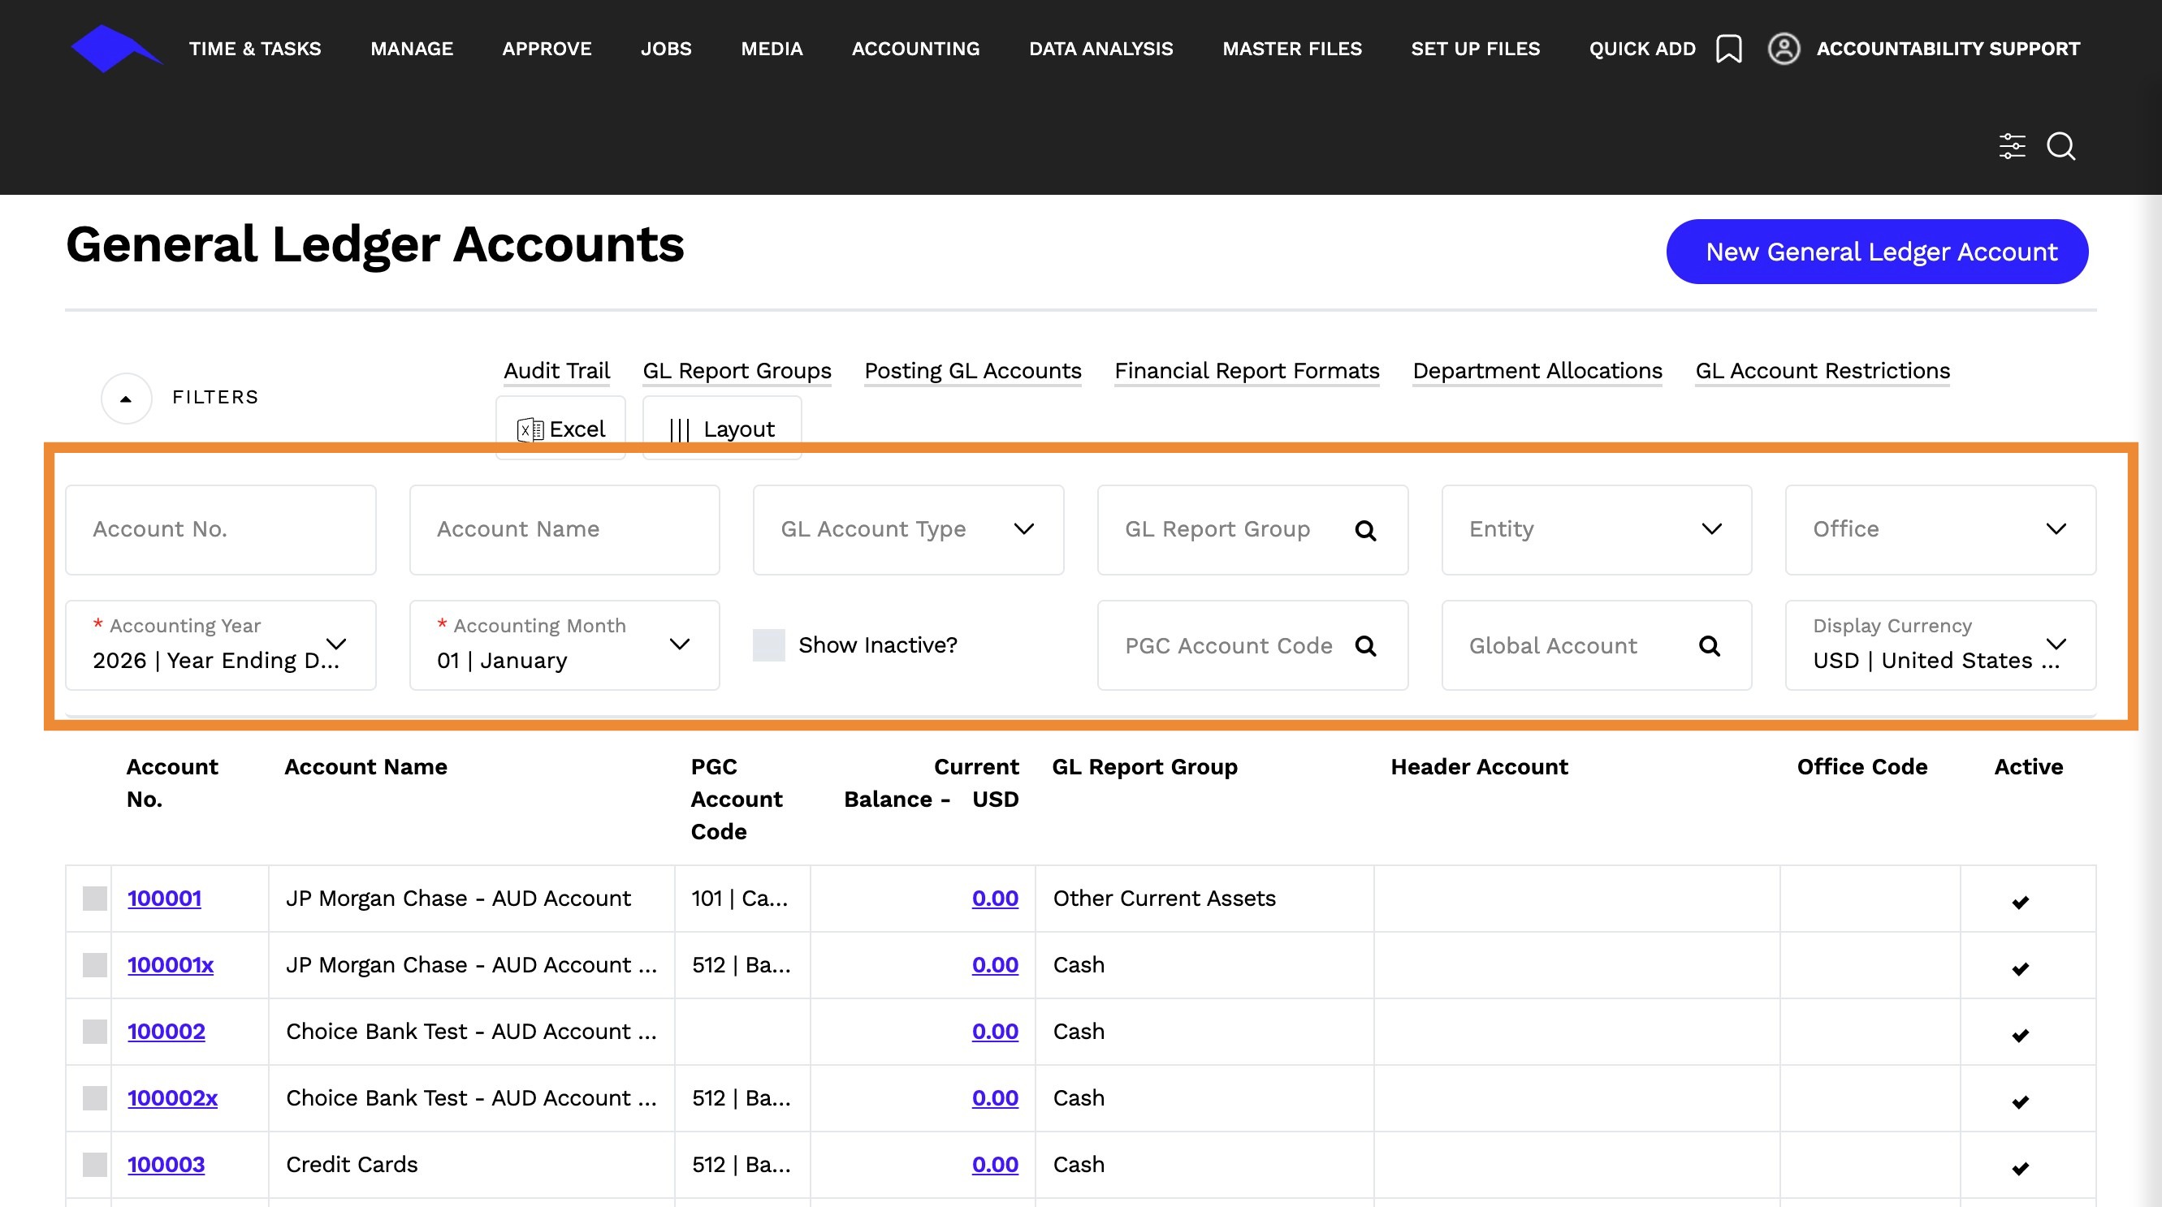Screen dimensions: 2162x1207
Task: Open the Entity dropdown
Action: point(1596,530)
